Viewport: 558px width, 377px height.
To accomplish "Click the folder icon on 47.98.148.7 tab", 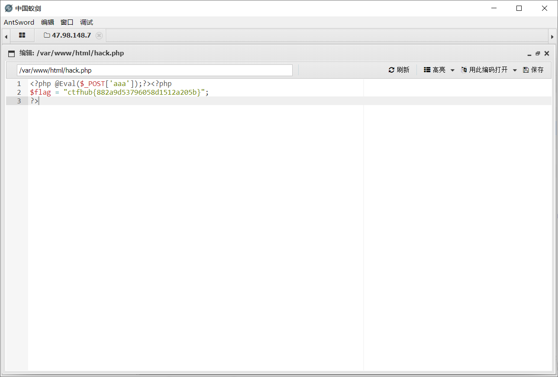I will click(47, 35).
